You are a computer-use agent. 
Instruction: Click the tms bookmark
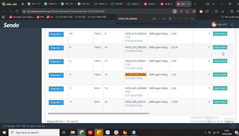[x=50, y=17]
